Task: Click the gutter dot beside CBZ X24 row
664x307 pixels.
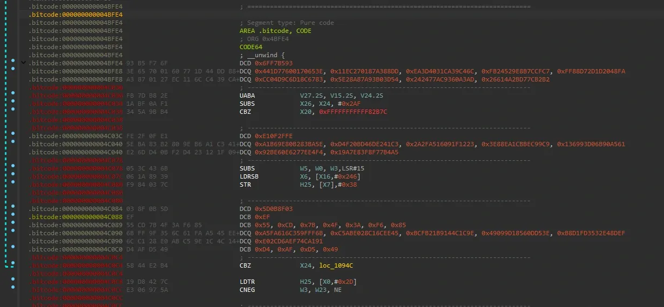Action: (x=13, y=263)
